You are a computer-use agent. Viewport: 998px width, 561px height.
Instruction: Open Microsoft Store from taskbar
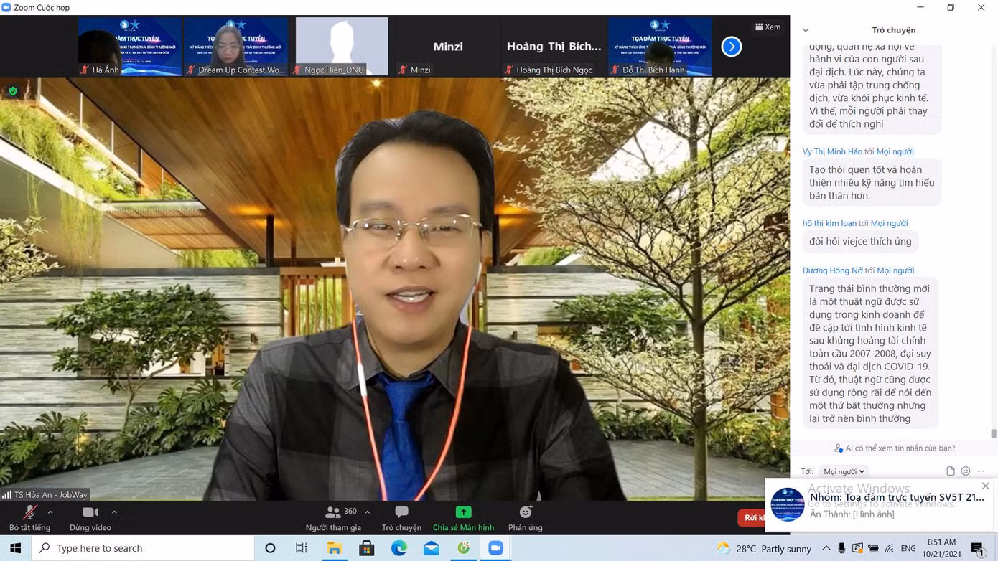click(x=366, y=548)
